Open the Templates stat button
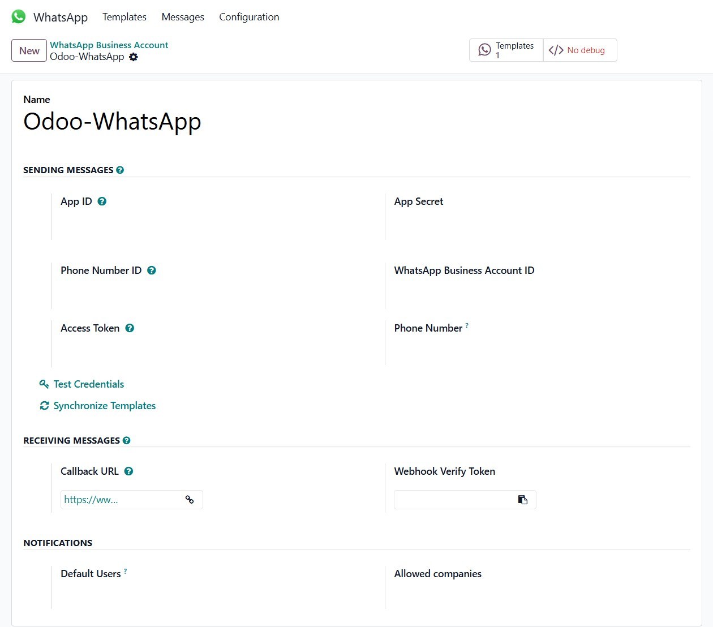713x627 pixels. [506, 50]
